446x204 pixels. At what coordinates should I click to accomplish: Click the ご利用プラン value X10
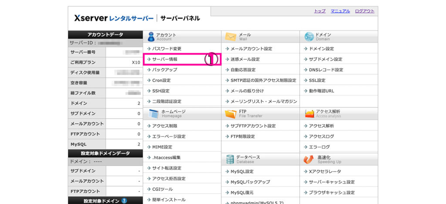click(136, 62)
